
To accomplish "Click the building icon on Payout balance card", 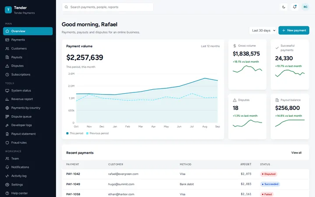I will click(x=277, y=100).
